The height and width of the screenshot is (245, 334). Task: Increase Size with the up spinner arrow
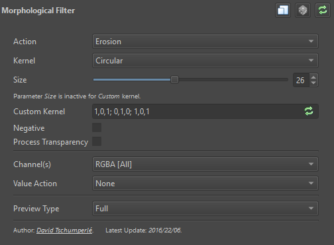[313, 77]
